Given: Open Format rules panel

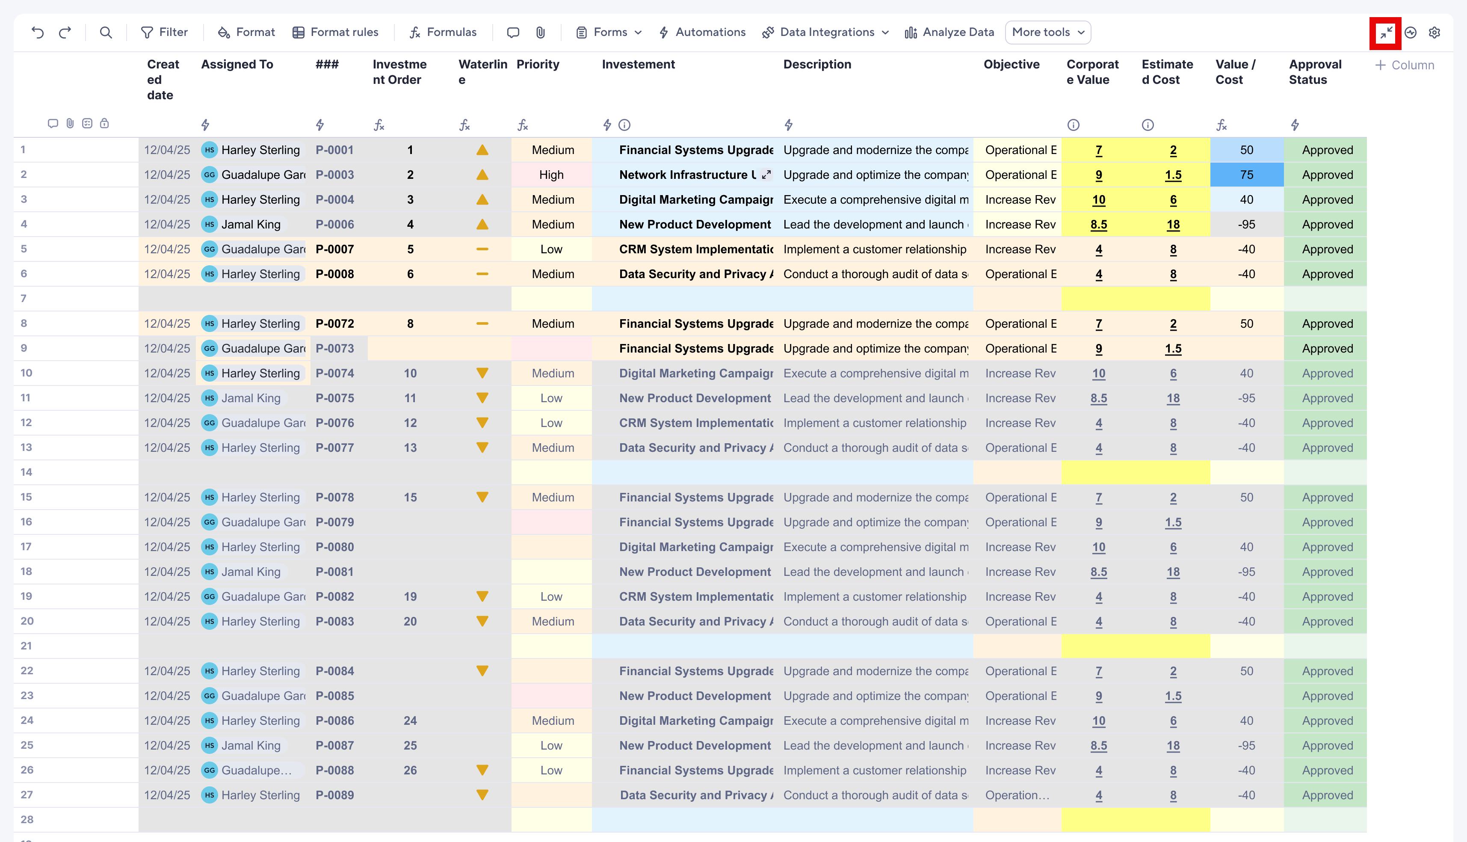Looking at the screenshot, I should (x=336, y=33).
